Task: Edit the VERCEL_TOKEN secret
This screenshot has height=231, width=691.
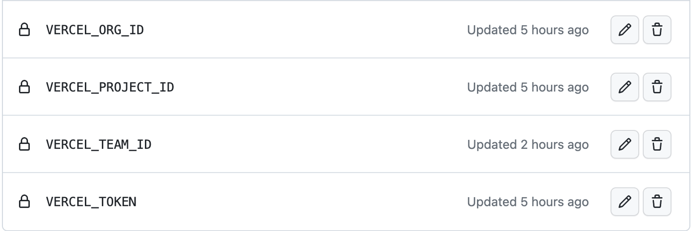Action: coord(625,202)
